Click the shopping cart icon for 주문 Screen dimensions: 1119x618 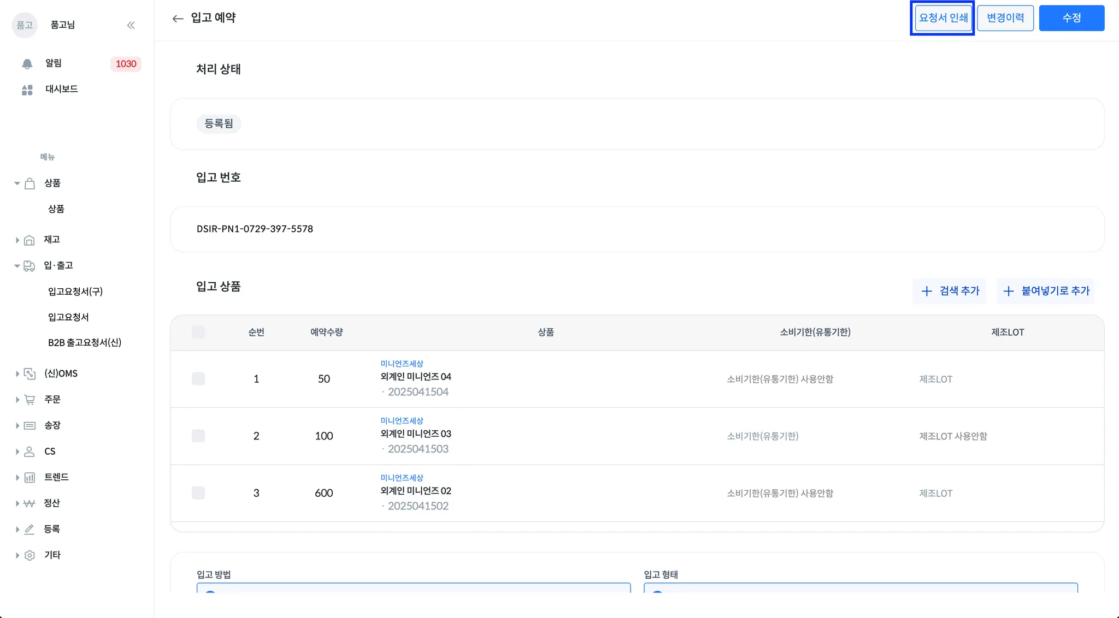click(x=30, y=400)
